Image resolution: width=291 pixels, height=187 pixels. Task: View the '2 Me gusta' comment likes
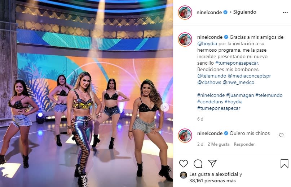[x=219, y=144]
